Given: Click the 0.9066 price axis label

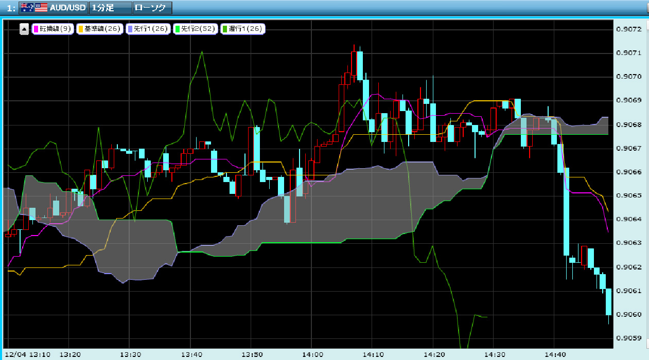Looking at the screenshot, I should coord(629,172).
